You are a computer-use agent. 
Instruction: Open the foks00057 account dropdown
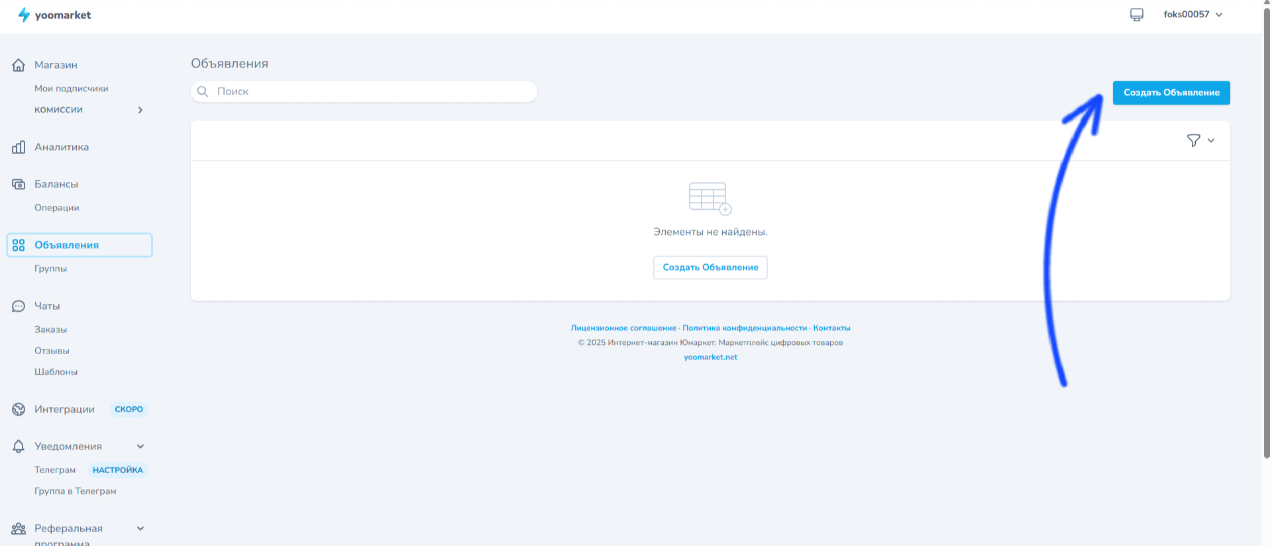click(x=1192, y=15)
